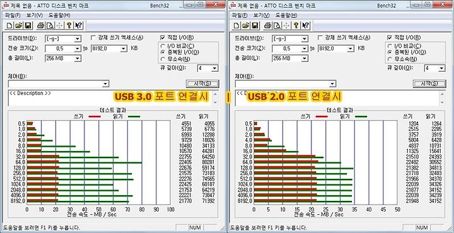The image size is (454, 233).
Task: Click Print Preview icon in left window
Action: tap(50, 25)
